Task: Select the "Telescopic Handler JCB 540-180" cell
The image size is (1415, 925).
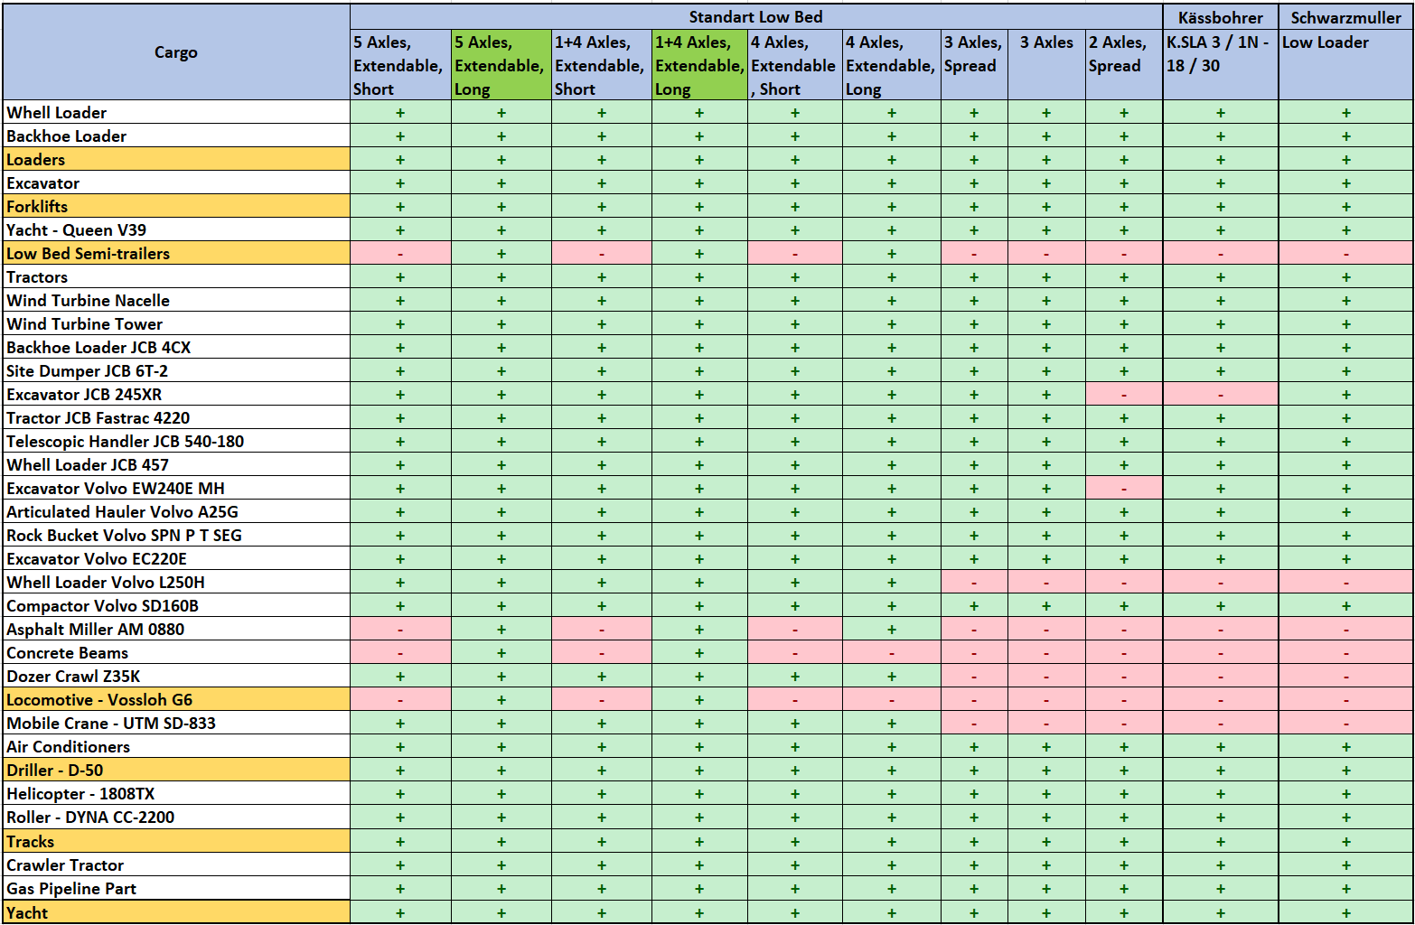Action: click(176, 442)
